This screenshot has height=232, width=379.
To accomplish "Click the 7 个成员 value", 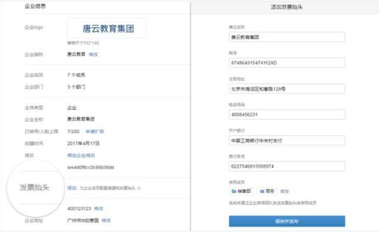I will point(76,75).
